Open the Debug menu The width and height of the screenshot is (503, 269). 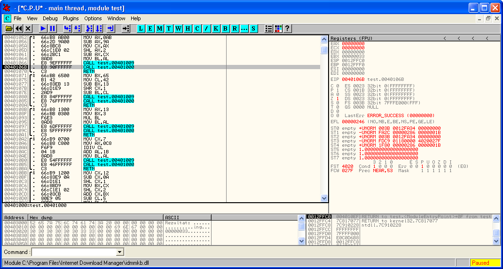[x=50, y=19]
